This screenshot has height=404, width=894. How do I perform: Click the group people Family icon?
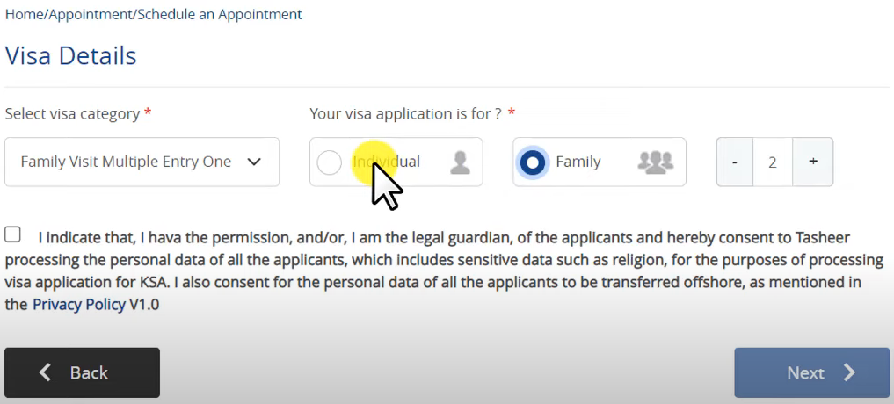pyautogui.click(x=656, y=162)
